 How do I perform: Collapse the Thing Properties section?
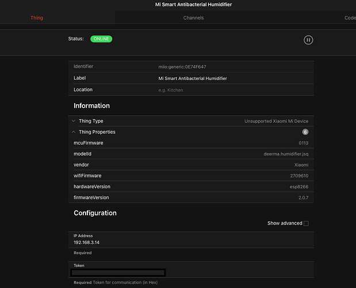[x=74, y=132]
